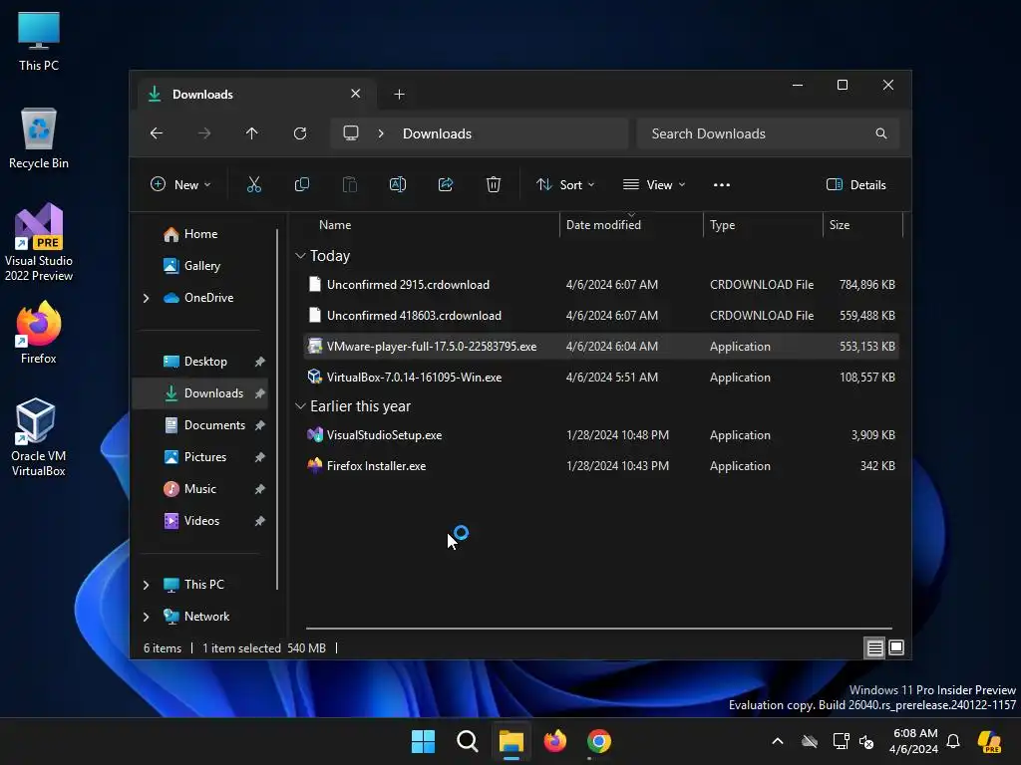Screen dimensions: 1021x765
Task: Click the See more ellipsis button
Action: pyautogui.click(x=722, y=184)
